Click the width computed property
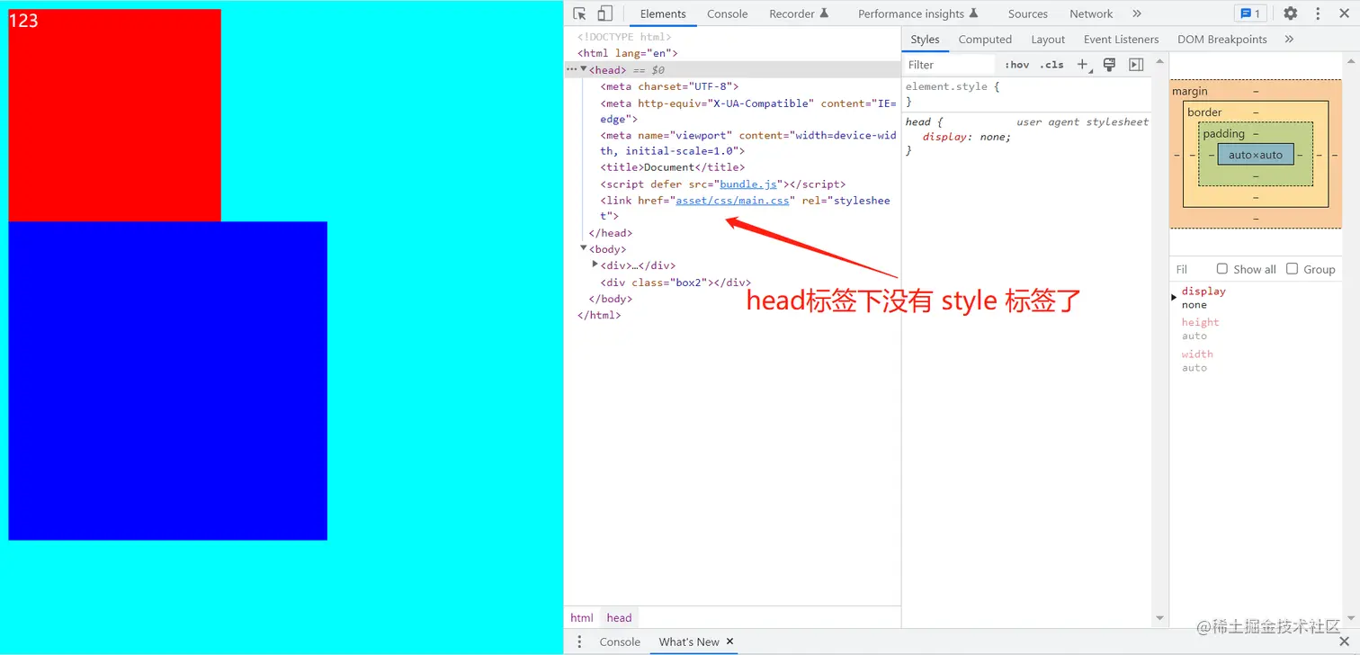Screen dimensions: 1360x655 (1197, 354)
